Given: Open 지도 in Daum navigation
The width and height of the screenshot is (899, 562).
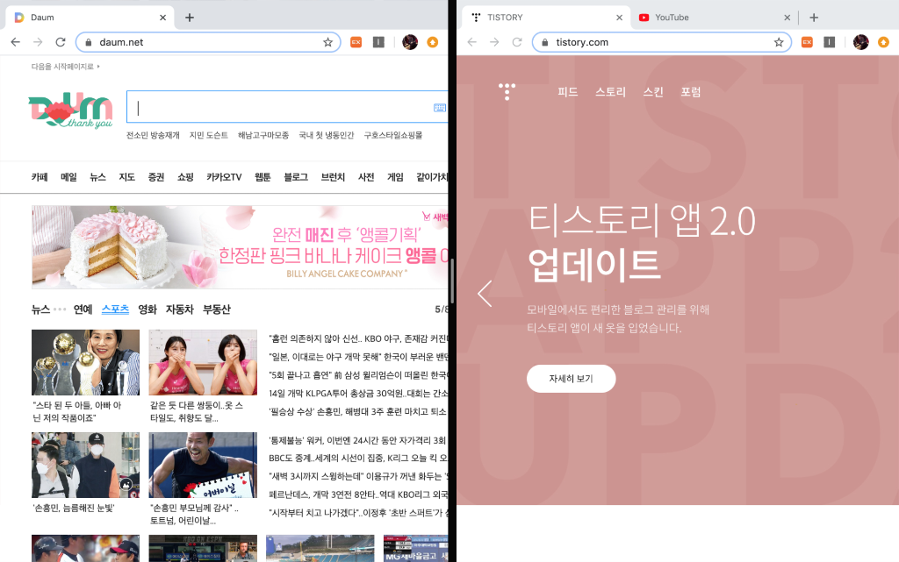Looking at the screenshot, I should 126,177.
